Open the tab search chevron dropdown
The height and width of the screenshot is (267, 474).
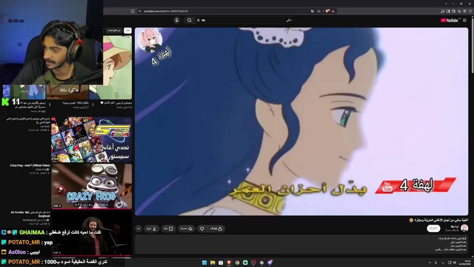pos(446,4)
